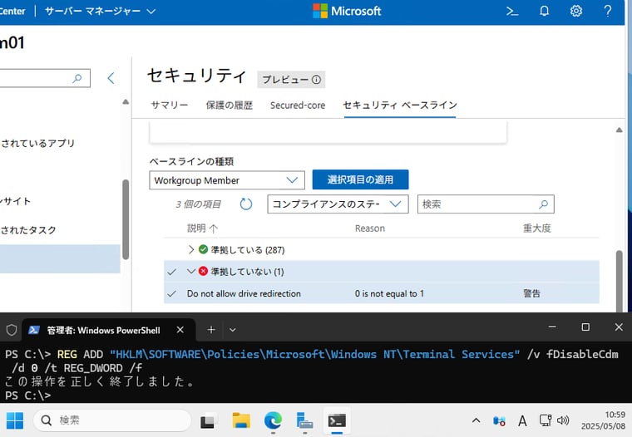The image size is (632, 437).
Task: Show hidden tray icons chevron
Action: (476, 420)
